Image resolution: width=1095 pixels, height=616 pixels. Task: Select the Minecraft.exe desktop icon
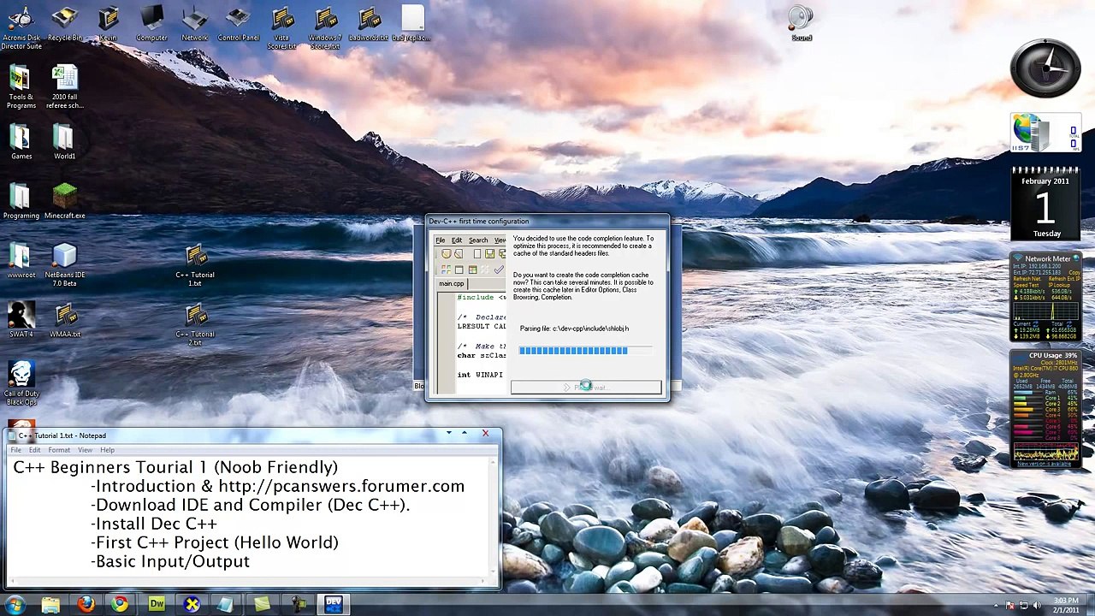pos(64,202)
